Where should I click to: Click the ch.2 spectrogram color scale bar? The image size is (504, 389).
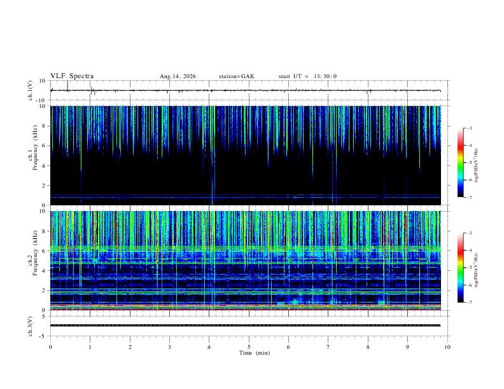[460, 268]
